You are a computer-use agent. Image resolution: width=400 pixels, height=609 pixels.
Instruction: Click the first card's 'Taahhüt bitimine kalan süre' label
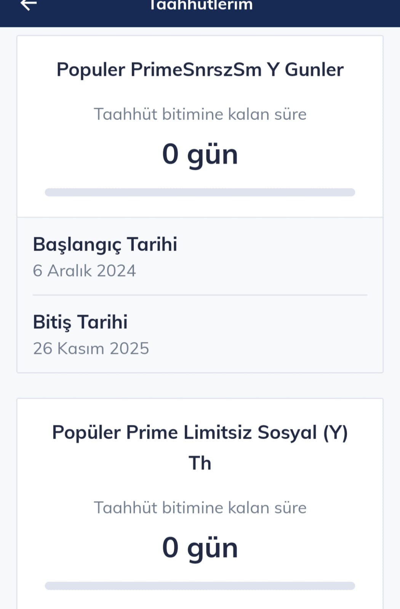point(200,114)
